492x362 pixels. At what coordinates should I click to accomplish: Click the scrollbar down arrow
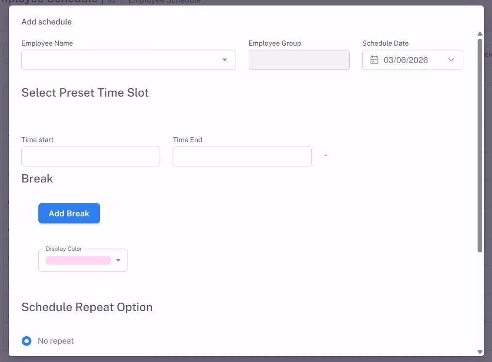coord(480,352)
